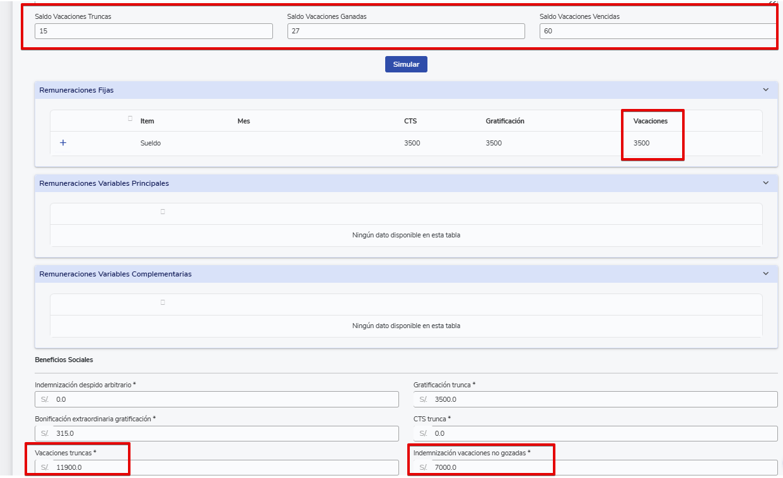The image size is (783, 478).
Task: Focus the Saldo Vacaciones Truncas field
Action: (153, 31)
